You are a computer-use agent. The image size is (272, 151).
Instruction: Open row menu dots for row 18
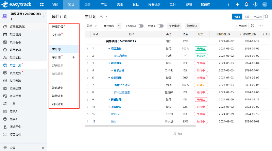(x=88, y=121)
